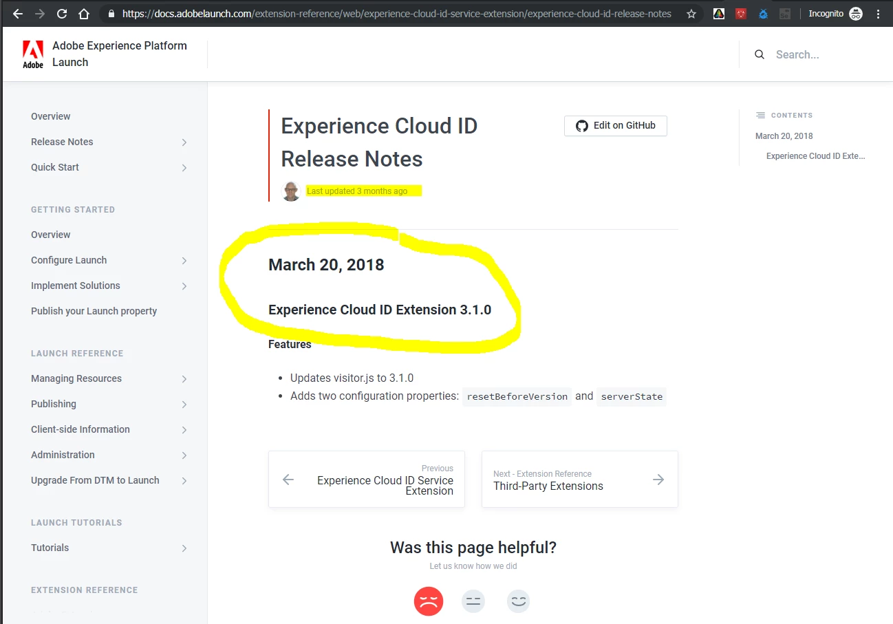Expand the Managing Resources chevron
The height and width of the screenshot is (624, 893).
[x=184, y=379]
